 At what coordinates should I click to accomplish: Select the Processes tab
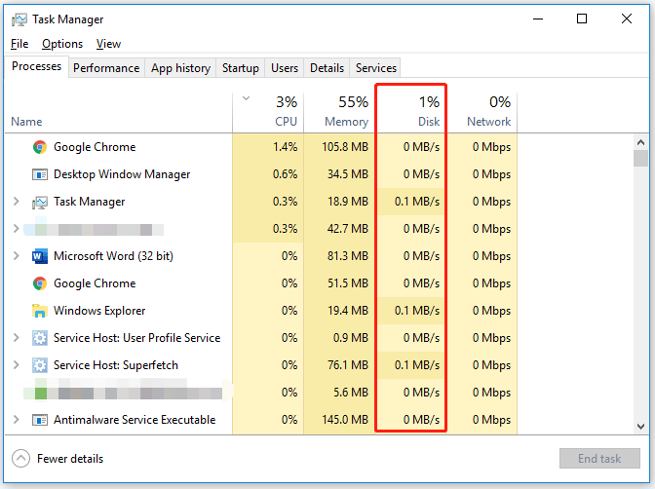[x=36, y=66]
